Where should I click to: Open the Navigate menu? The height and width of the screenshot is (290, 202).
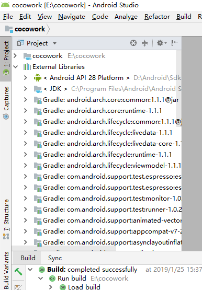(72, 17)
